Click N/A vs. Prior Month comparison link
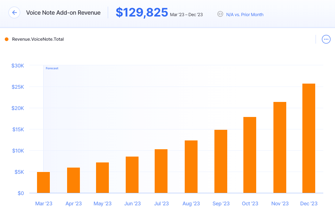 click(244, 14)
